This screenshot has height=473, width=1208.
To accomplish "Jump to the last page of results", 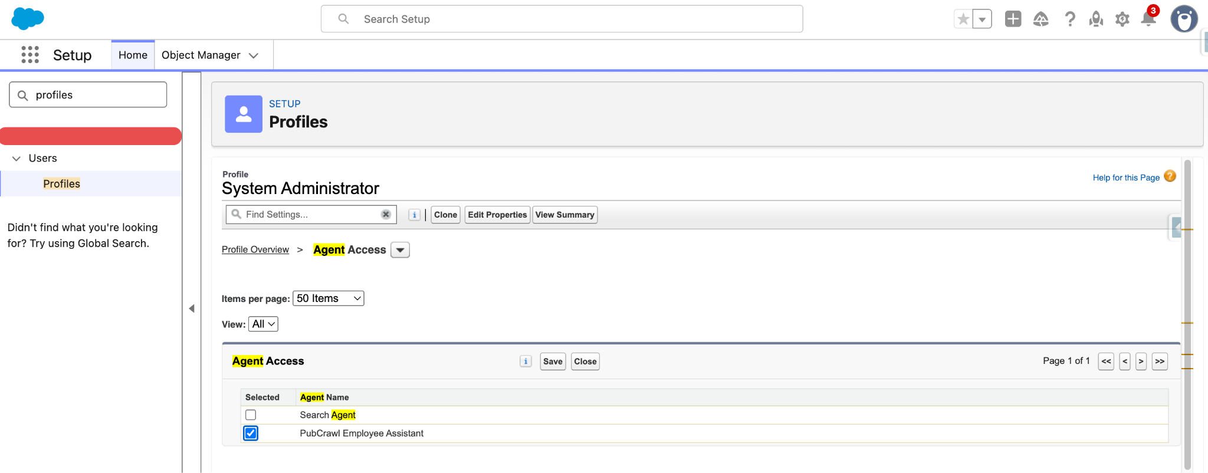I will click(1160, 362).
